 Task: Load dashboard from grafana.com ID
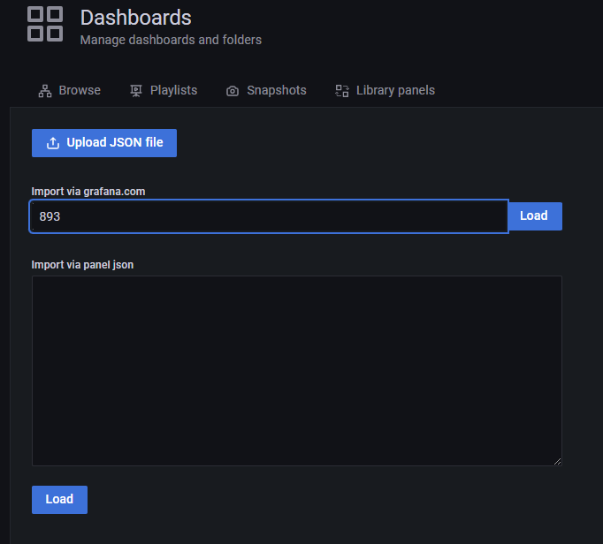(535, 216)
